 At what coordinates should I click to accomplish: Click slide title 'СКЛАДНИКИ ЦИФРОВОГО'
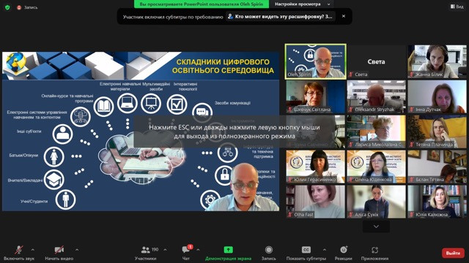coord(223,62)
